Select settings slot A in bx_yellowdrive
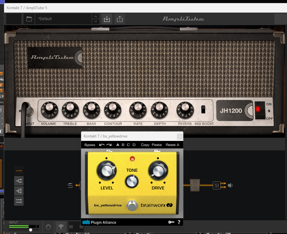Image resolution: width=287 pixels, height=234 pixels. pos(118,145)
